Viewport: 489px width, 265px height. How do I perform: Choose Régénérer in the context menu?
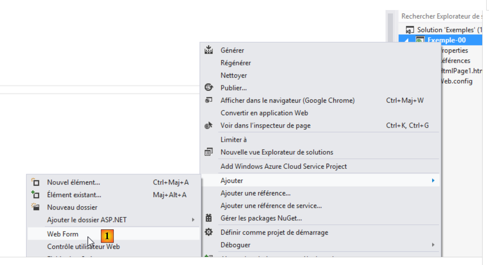(x=236, y=63)
